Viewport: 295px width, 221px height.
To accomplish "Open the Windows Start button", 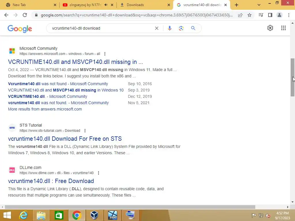I will [7, 215].
